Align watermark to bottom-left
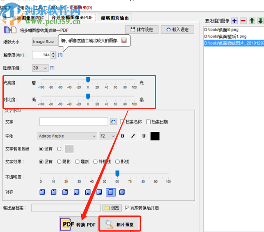264x232 pixels. click(x=77, y=192)
